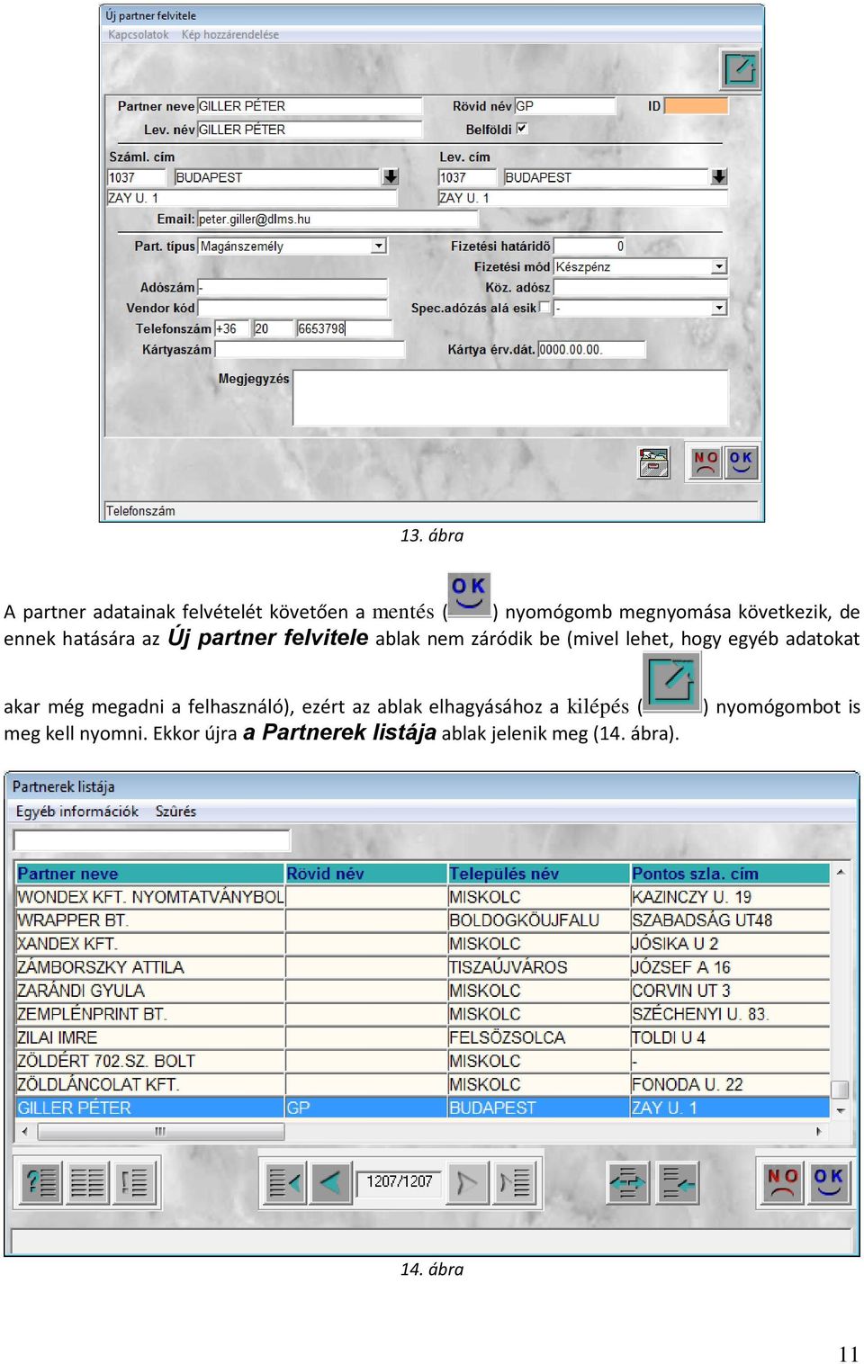The height and width of the screenshot is (1364, 864).
Task: Click the exit icon in Új partner felvitele window
Action: pyautogui.click(x=741, y=69)
